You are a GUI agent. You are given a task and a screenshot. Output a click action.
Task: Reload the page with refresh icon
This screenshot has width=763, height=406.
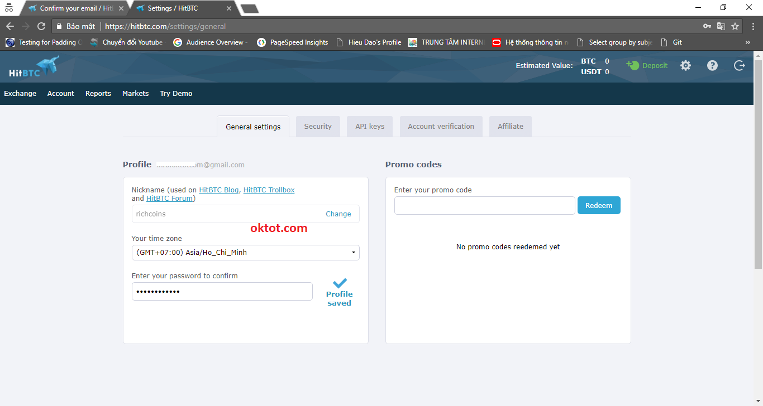[x=41, y=26]
